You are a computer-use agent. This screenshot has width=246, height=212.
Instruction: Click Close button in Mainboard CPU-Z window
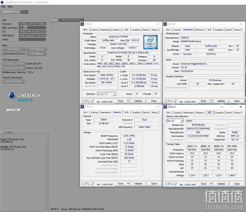click(236, 101)
